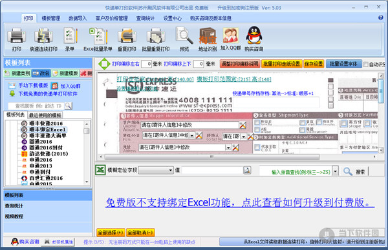Click the green Excel icon

click(x=100, y=170)
